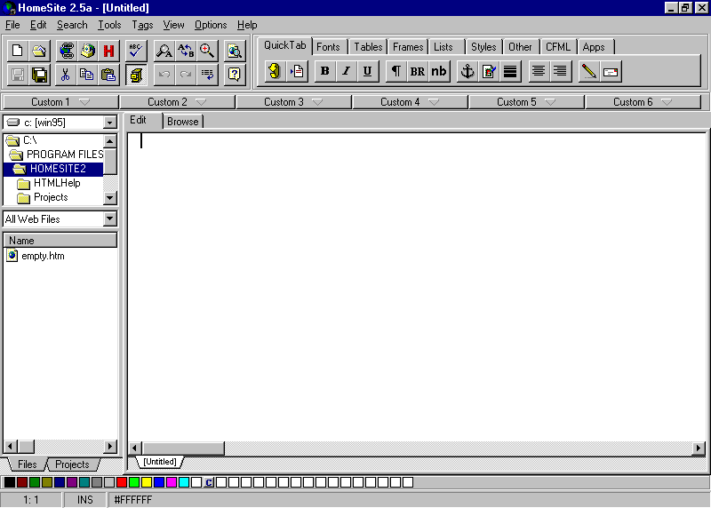Insert a non-breaking space with nb
This screenshot has width=711, height=508.
point(438,71)
